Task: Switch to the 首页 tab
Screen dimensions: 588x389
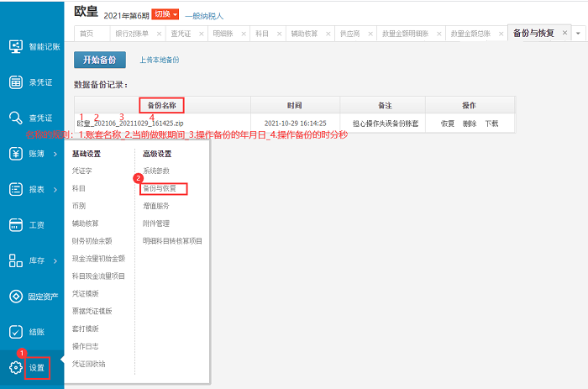Action: pyautogui.click(x=87, y=34)
